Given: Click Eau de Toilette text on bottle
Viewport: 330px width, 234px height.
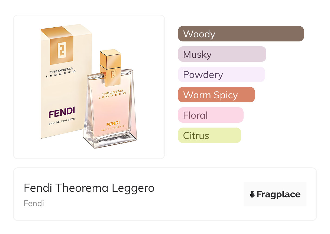Looking at the screenshot, I should pyautogui.click(x=113, y=129).
